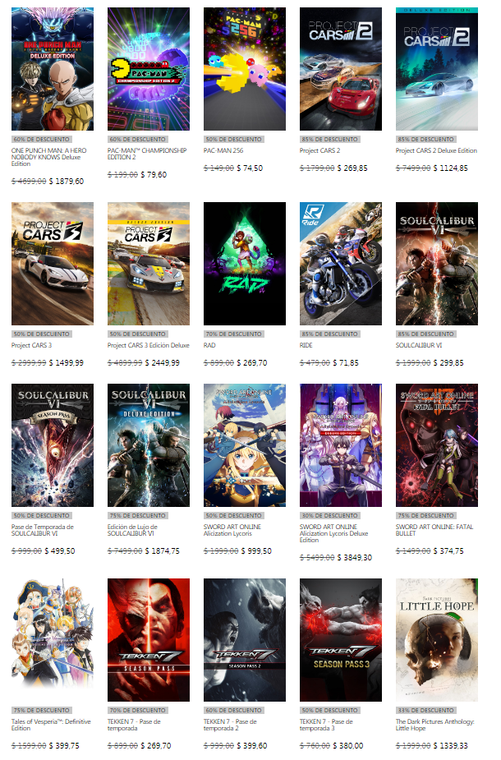Open the RAD game cover image
The width and height of the screenshot is (501, 760).
pos(244,264)
